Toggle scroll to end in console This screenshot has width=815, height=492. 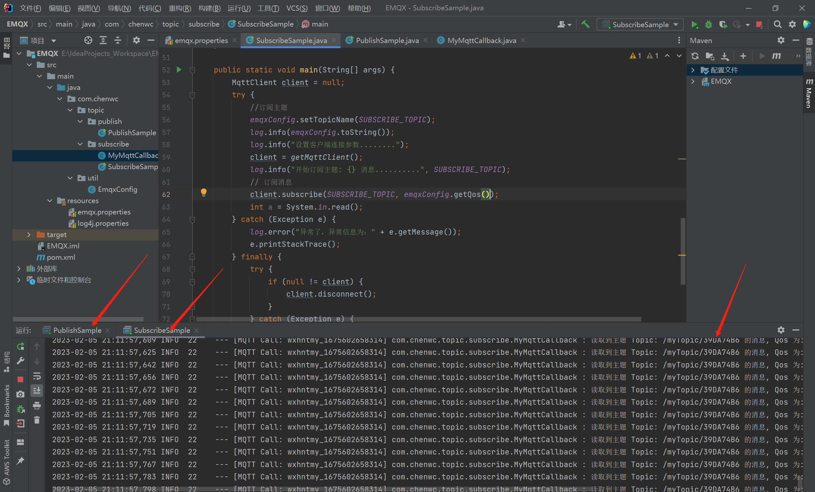click(37, 390)
